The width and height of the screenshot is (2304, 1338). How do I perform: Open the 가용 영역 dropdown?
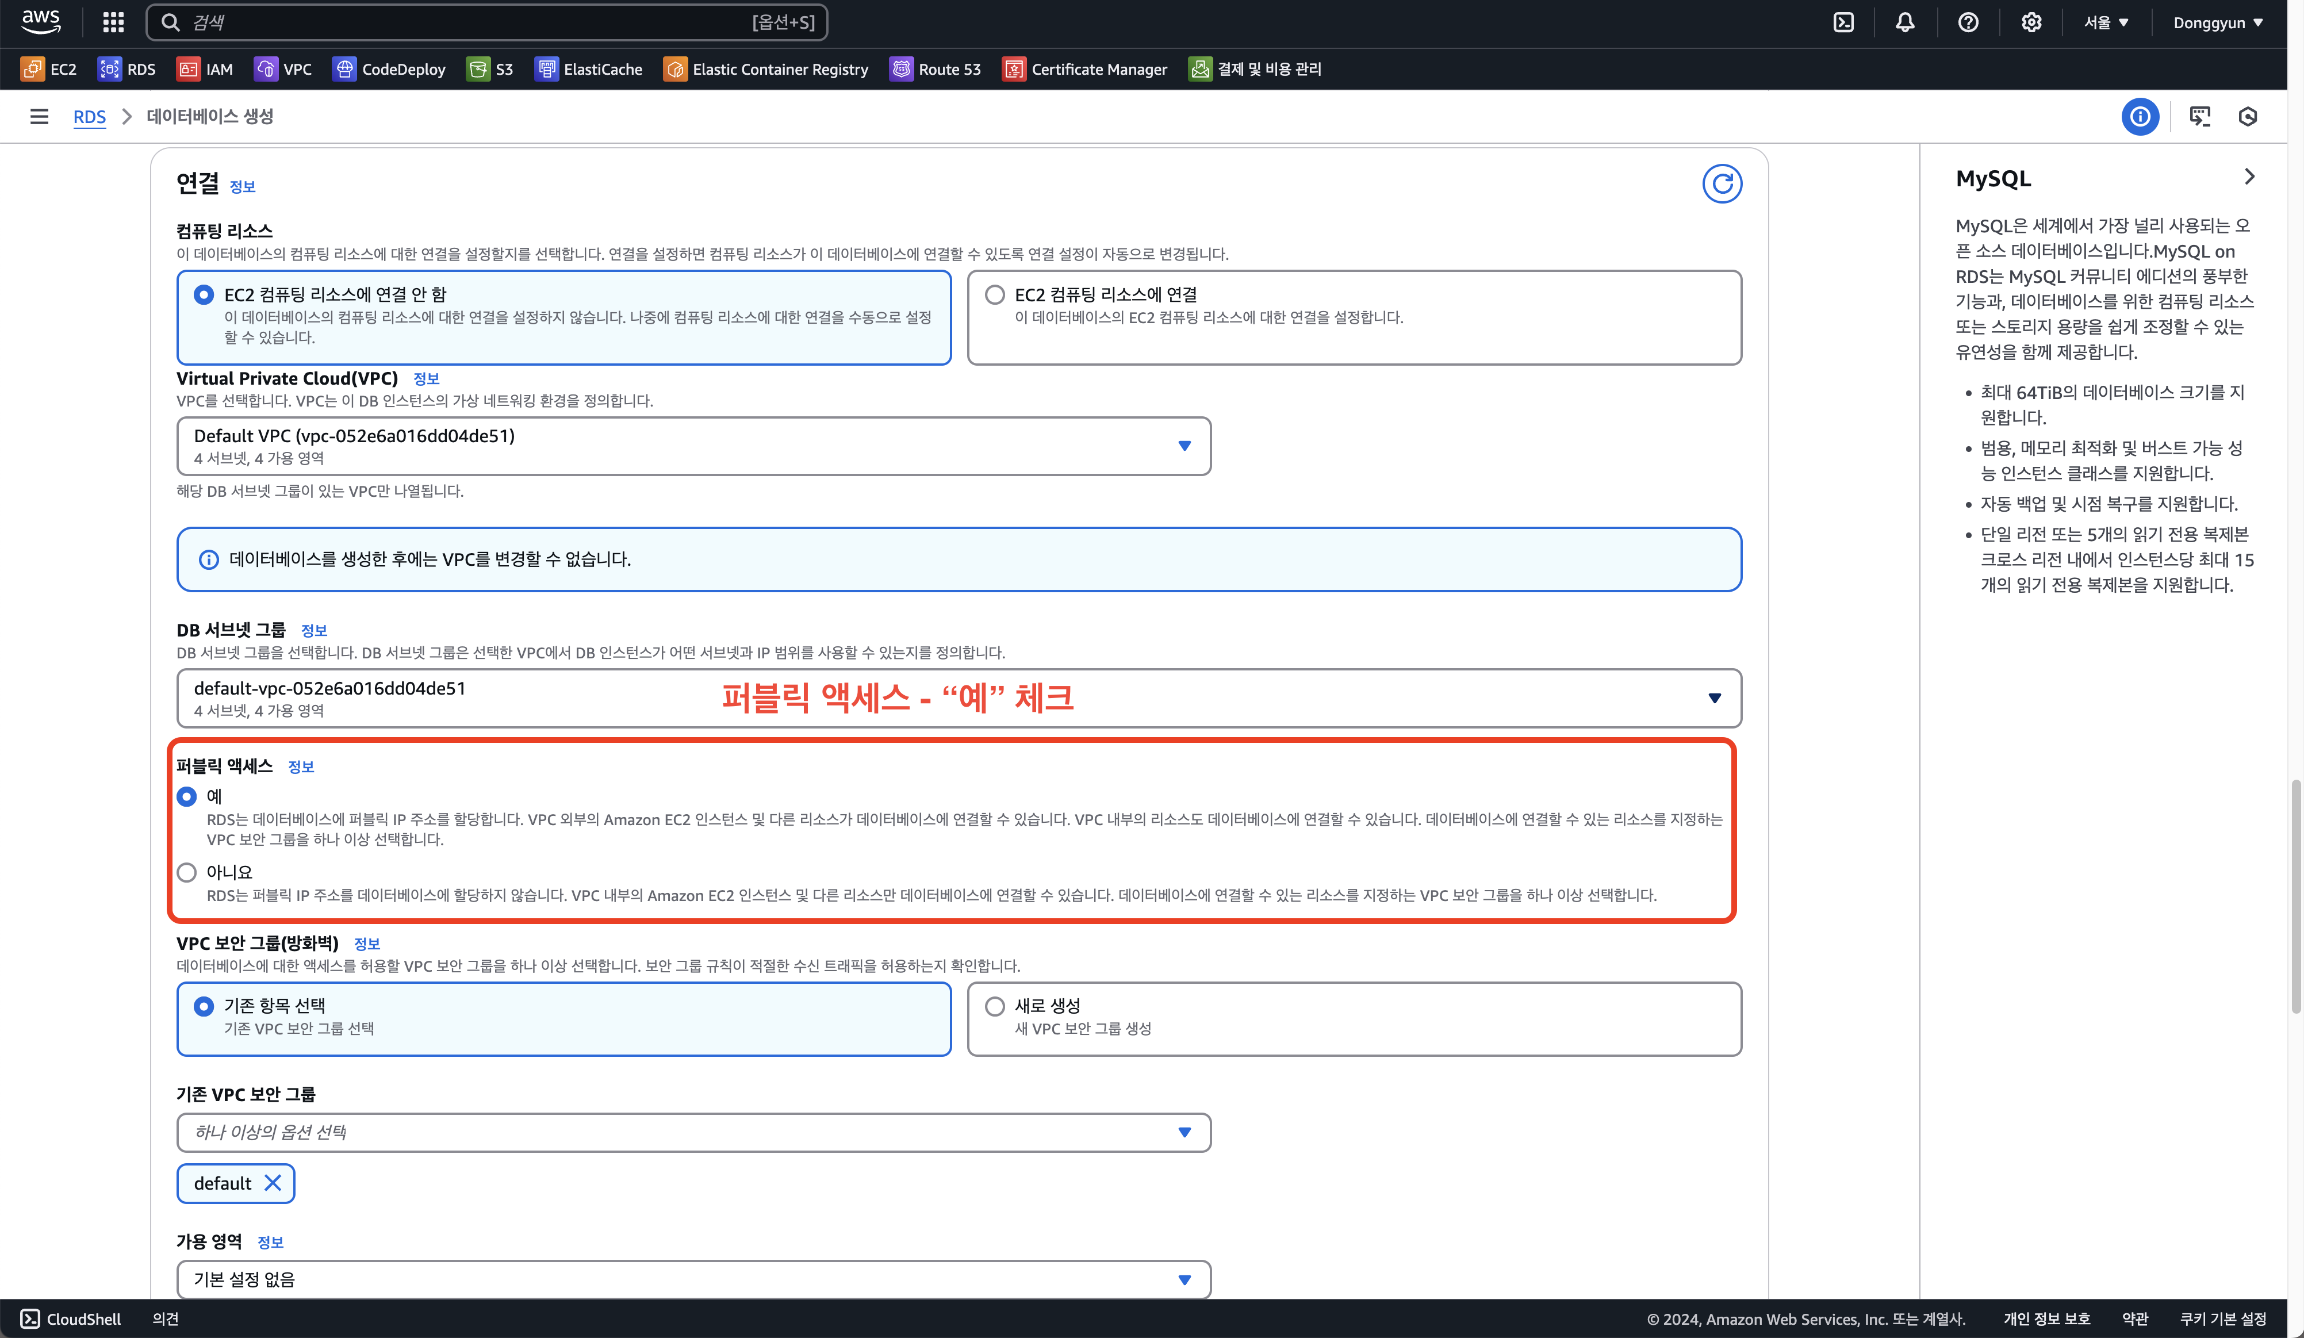[693, 1279]
